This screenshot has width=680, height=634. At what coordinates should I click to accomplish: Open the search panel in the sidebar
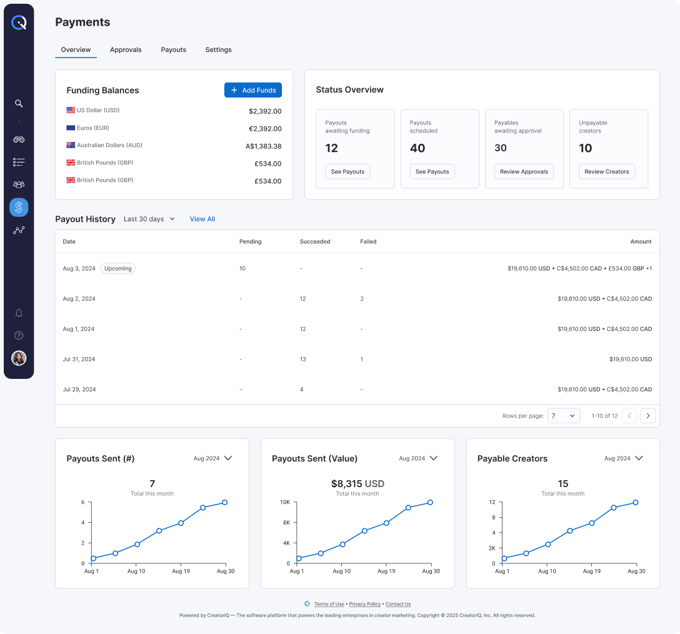point(19,103)
